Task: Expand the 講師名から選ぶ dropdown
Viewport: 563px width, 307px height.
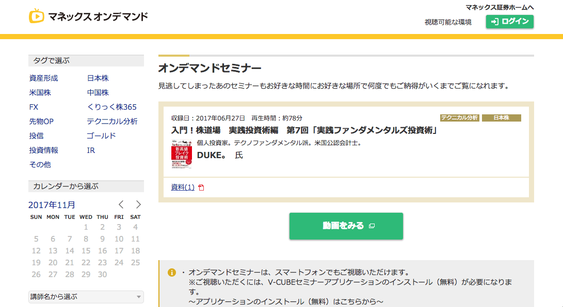Action: pos(86,297)
